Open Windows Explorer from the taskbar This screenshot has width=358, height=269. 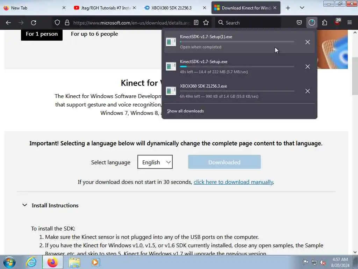[x=74, y=262]
